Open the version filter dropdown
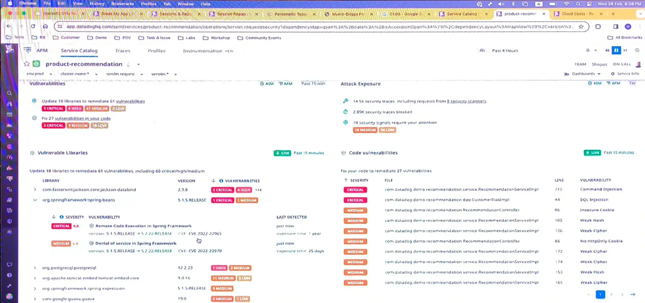 pos(164,74)
